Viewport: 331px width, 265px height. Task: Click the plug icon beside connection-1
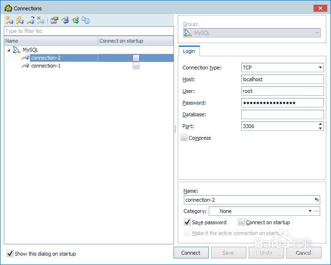(x=25, y=66)
